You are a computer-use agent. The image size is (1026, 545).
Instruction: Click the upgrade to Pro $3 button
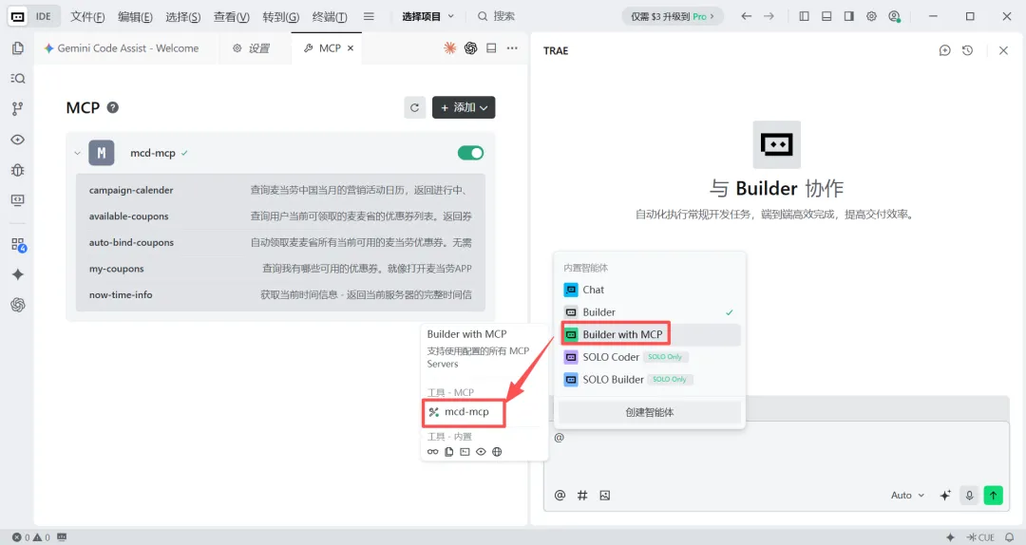pos(673,16)
